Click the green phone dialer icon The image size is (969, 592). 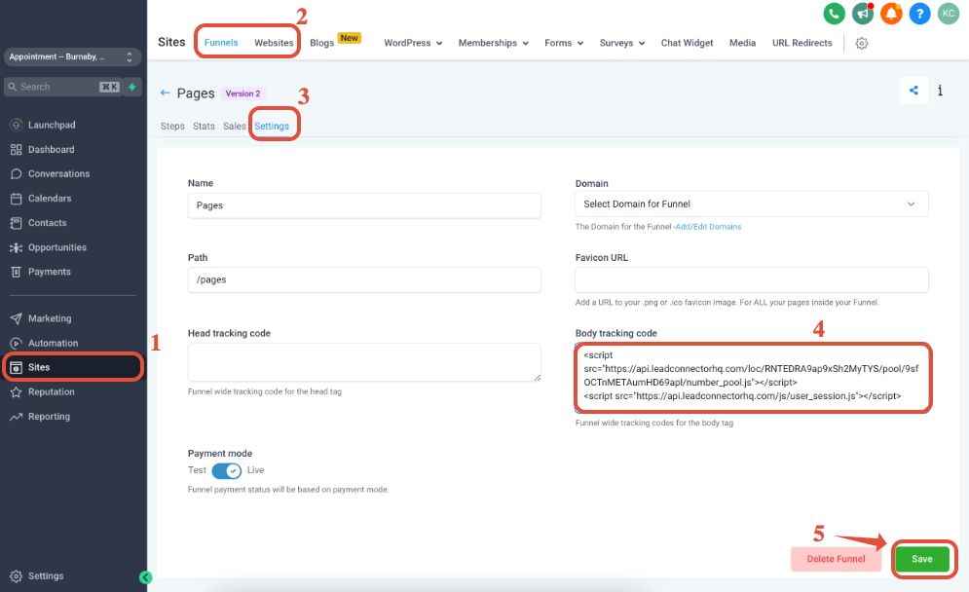pyautogui.click(x=834, y=14)
